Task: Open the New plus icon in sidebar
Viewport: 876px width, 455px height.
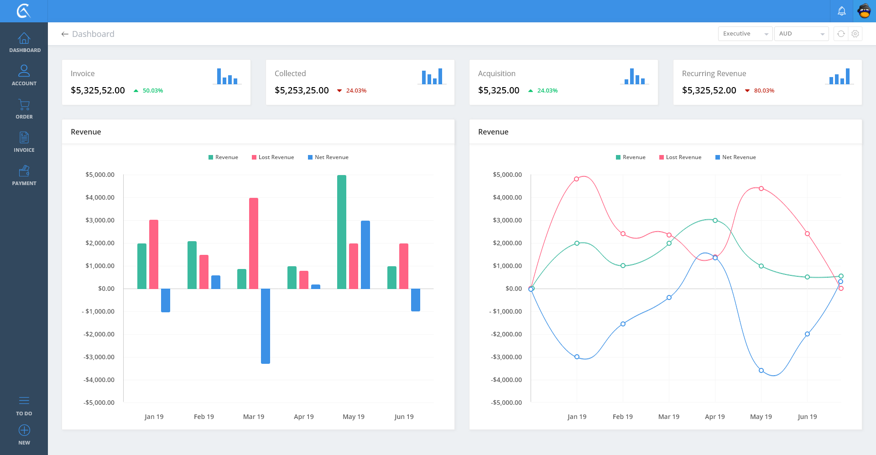Action: [24, 430]
